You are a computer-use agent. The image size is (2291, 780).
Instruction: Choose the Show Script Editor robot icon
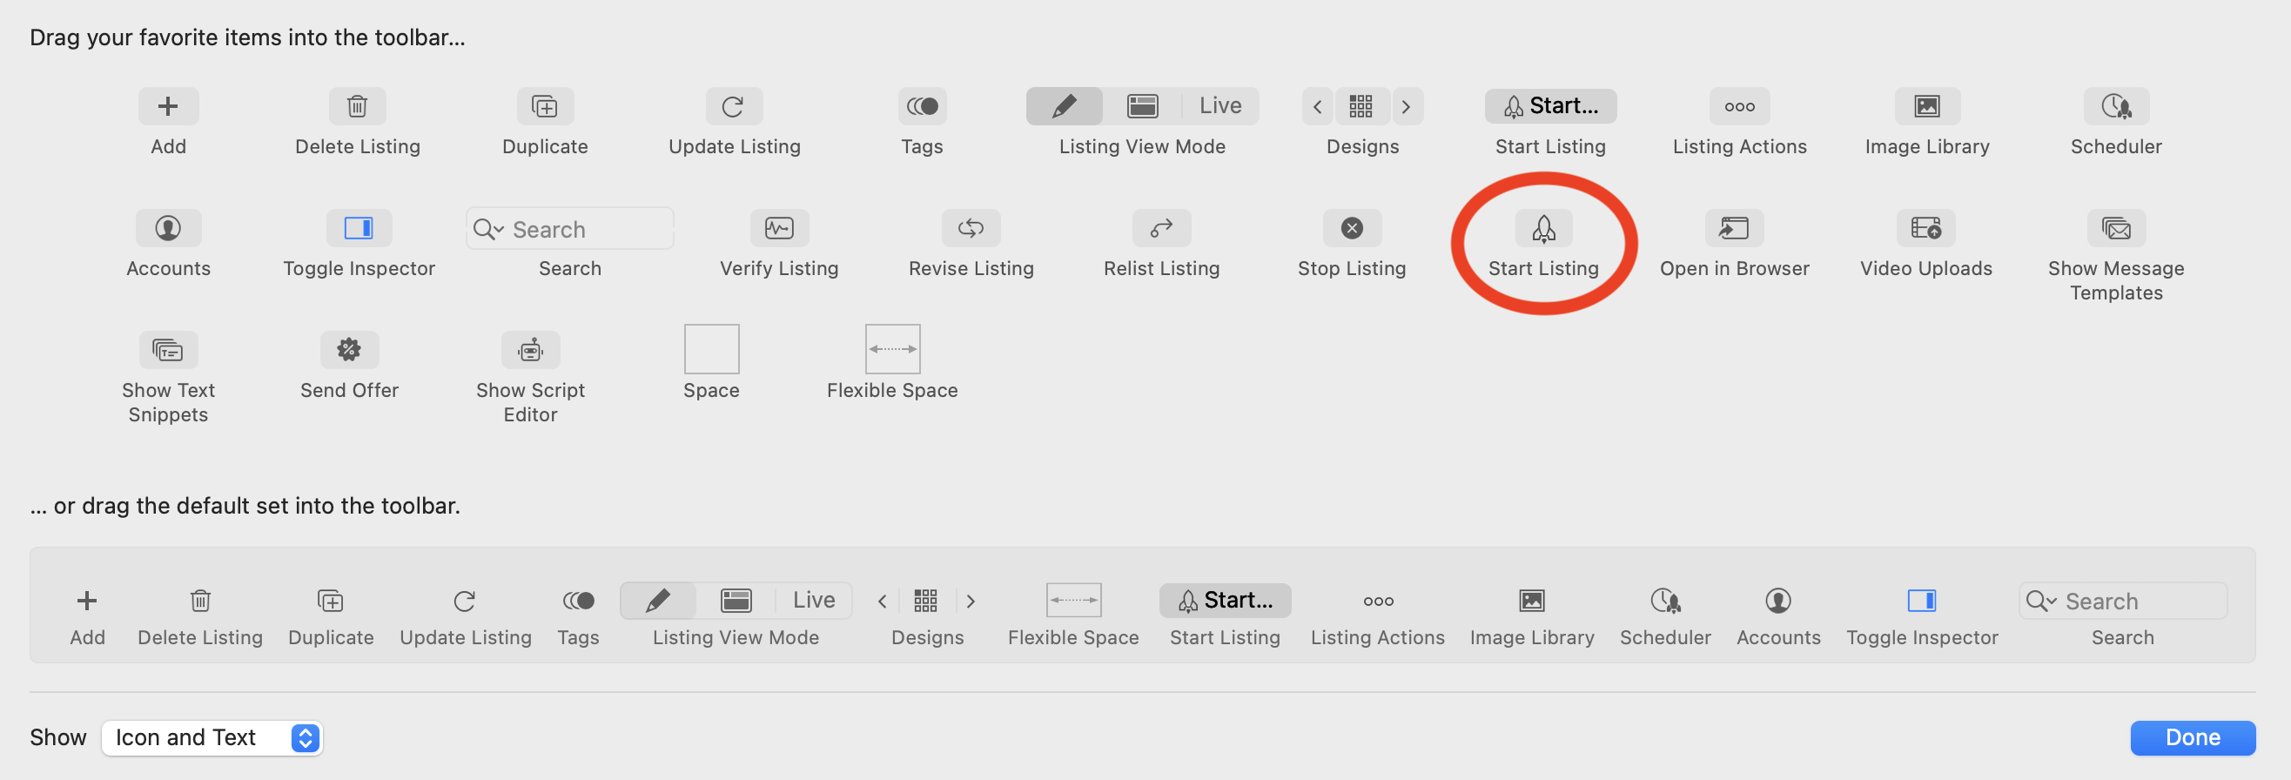tap(531, 351)
